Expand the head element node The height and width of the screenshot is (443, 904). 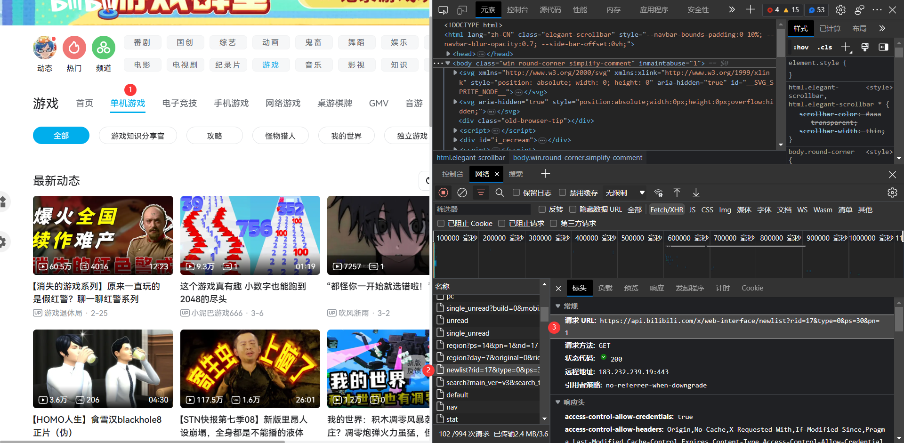(x=449, y=54)
